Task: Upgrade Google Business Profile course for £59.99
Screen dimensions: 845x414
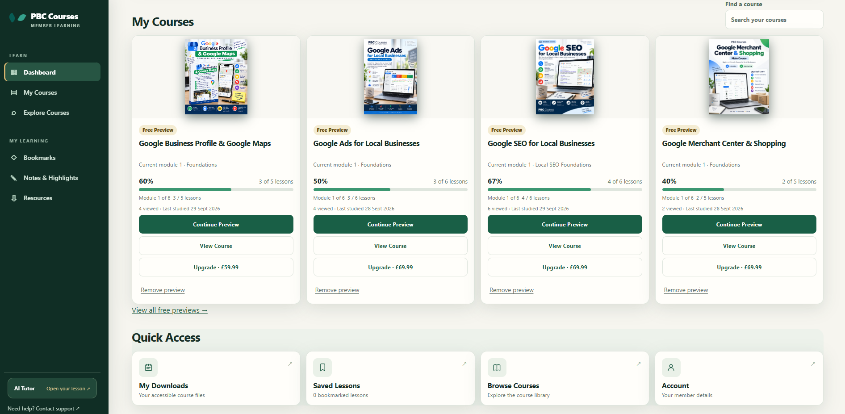Action: tap(216, 267)
